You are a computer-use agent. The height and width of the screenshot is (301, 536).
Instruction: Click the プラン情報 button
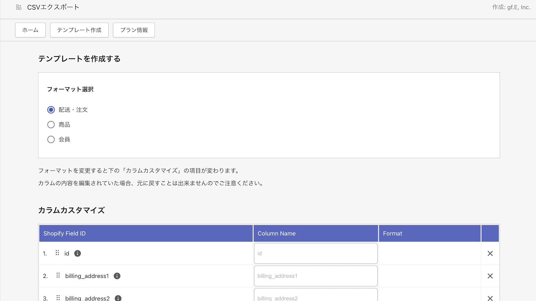[134, 30]
